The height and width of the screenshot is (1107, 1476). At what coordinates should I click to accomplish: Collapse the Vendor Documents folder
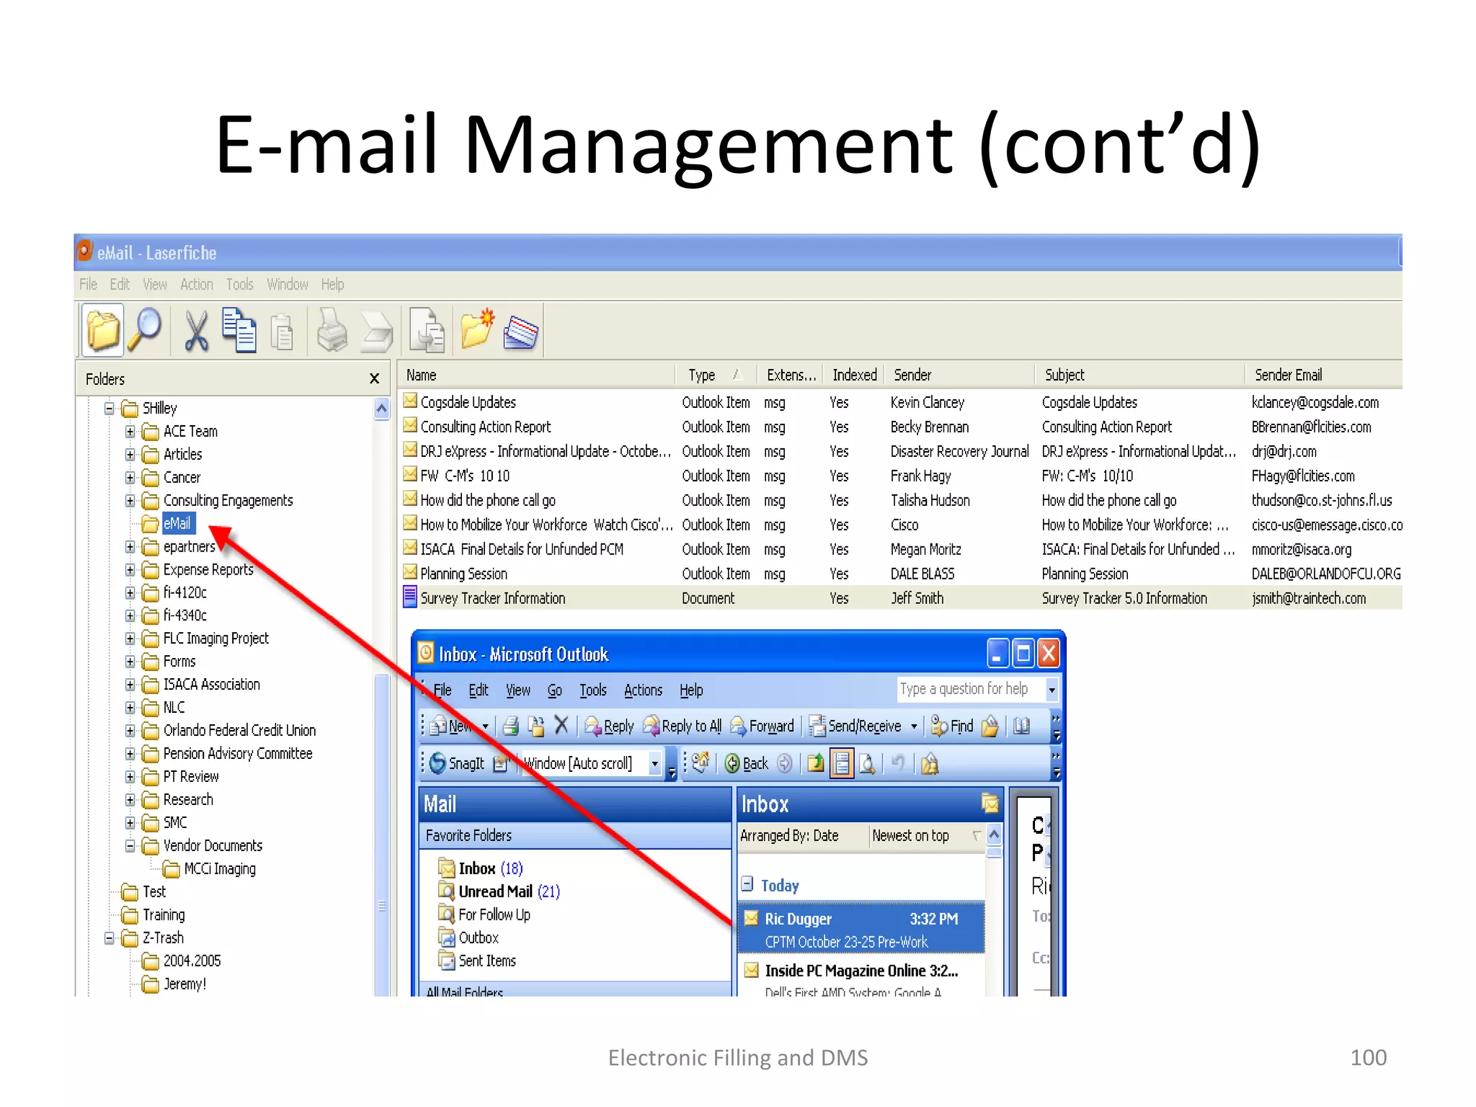coord(130,846)
